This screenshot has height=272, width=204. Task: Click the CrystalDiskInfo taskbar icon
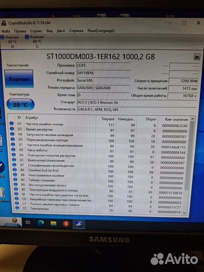coord(79,224)
